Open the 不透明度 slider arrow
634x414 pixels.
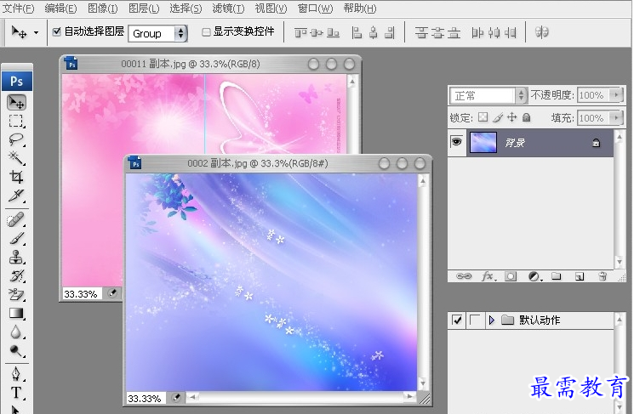[x=616, y=95]
